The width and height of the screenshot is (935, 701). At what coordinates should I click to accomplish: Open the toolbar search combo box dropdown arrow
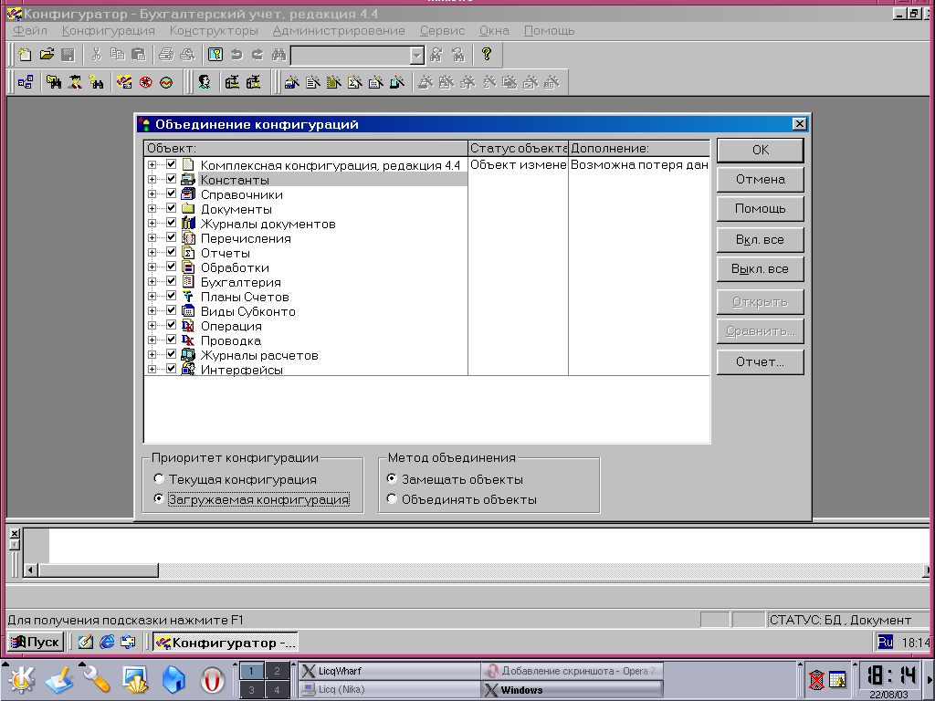click(x=416, y=56)
